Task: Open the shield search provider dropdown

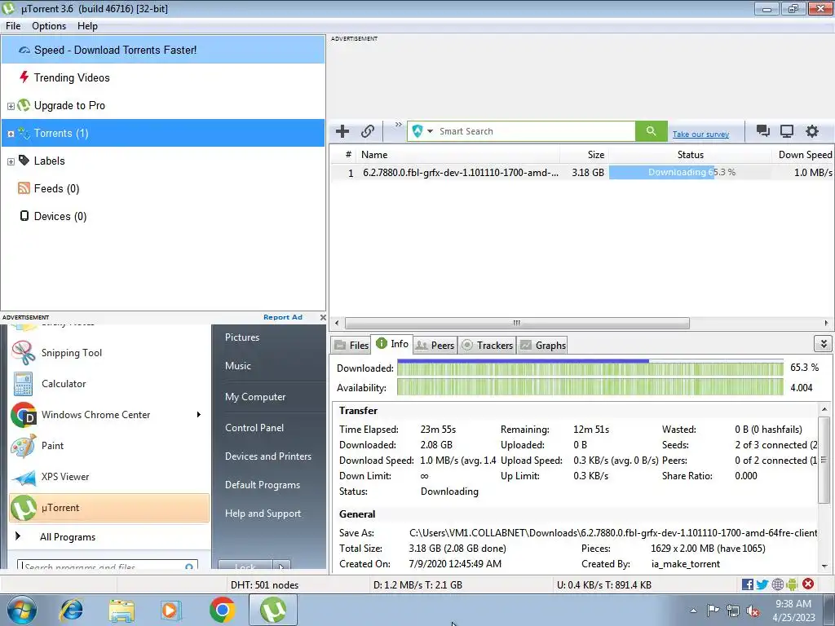Action: [422, 131]
